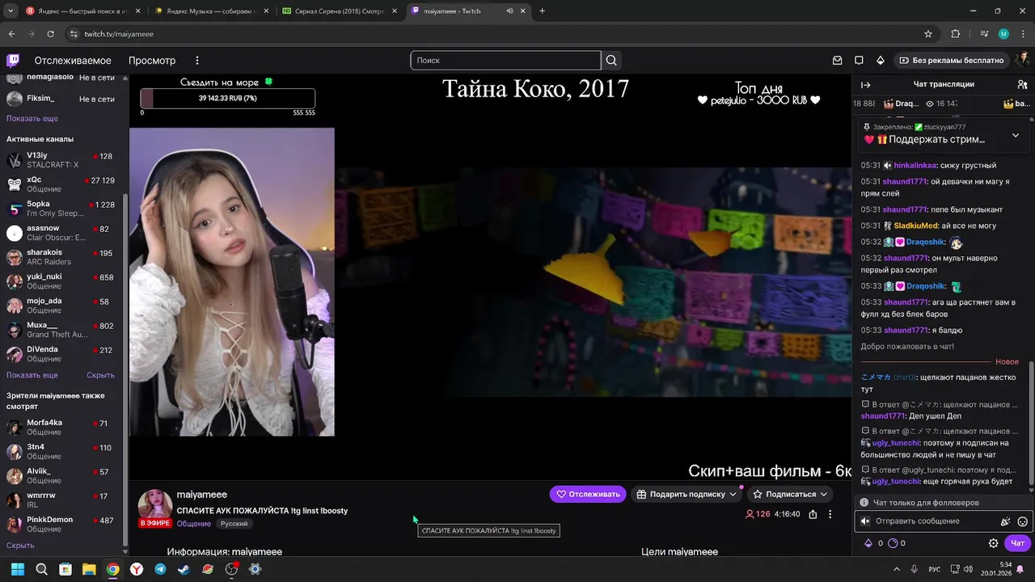Click the chat scrollbar

(1031, 424)
